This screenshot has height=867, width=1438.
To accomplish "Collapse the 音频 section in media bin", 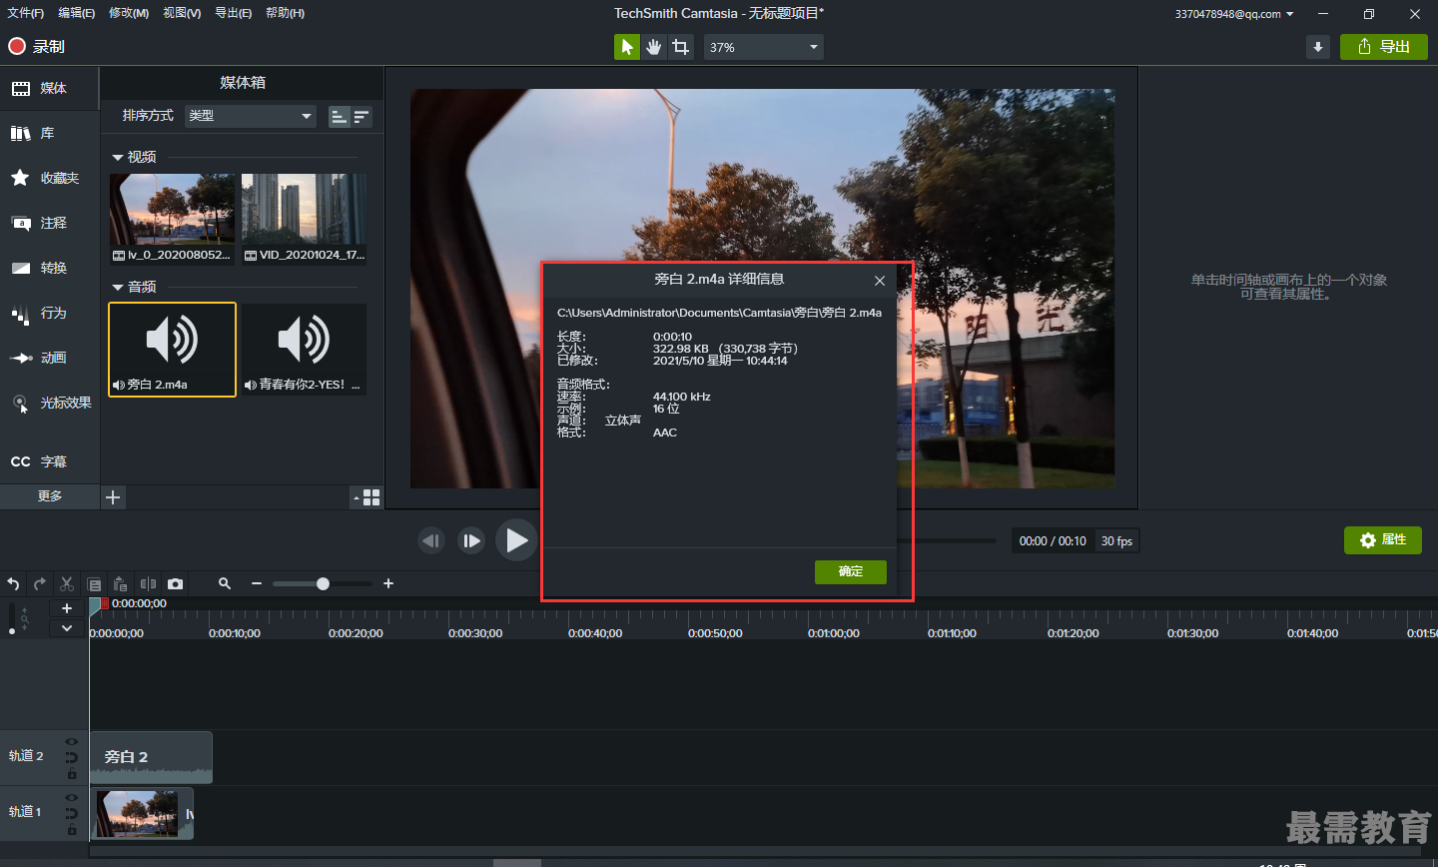I will coord(117,287).
